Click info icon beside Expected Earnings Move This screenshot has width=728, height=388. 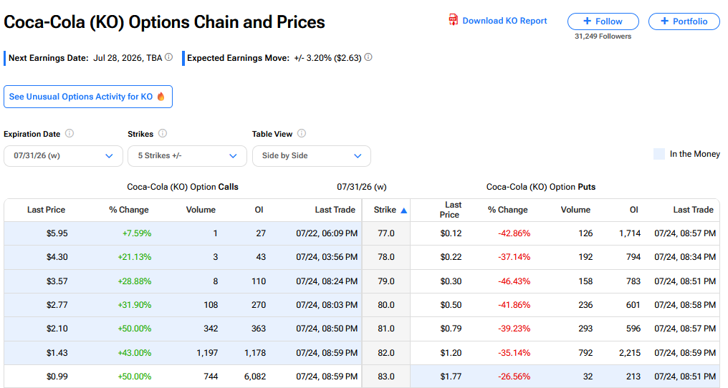(368, 57)
